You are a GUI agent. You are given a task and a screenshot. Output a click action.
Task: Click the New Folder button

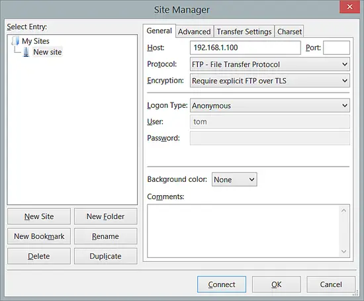tap(106, 216)
